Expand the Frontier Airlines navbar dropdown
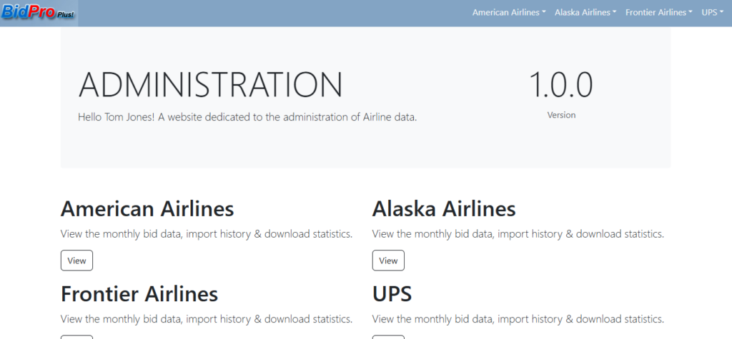Image resolution: width=732 pixels, height=339 pixels. [658, 13]
